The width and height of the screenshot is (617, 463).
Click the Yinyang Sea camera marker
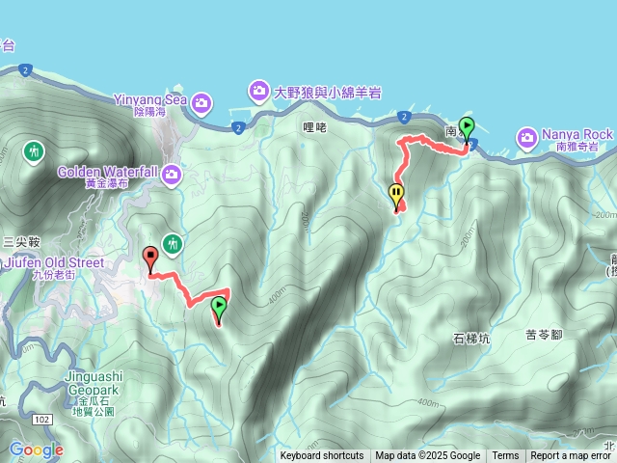201,104
